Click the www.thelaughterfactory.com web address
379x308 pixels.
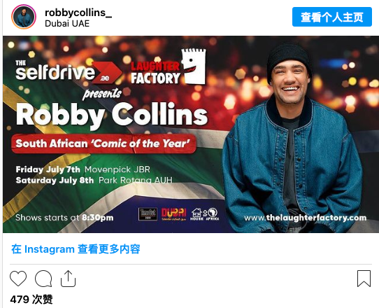306,218
